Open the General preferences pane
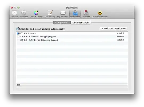The width and height of the screenshot is (144, 107). pyautogui.click(x=14, y=14)
